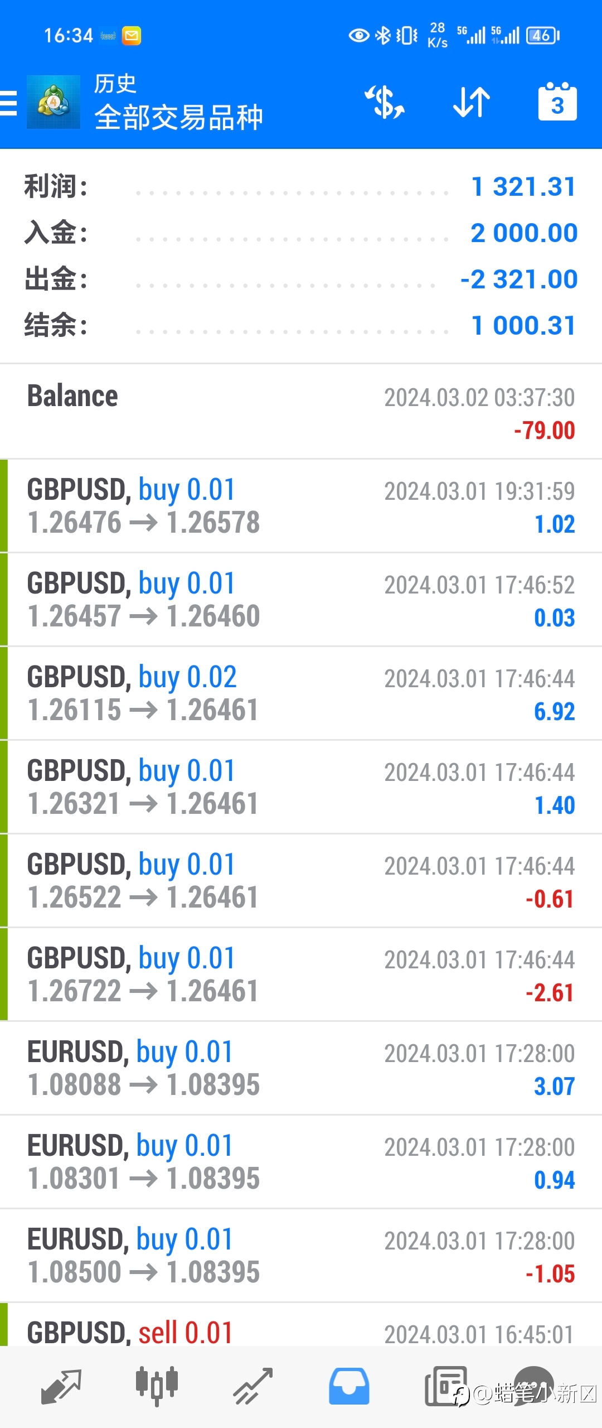Screen dimensions: 602x1428
Task: Open the calendar date range picker
Action: click(557, 102)
